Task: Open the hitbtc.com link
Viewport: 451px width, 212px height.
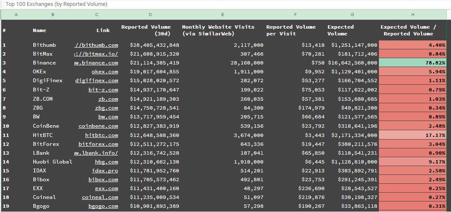Action: pos(102,135)
